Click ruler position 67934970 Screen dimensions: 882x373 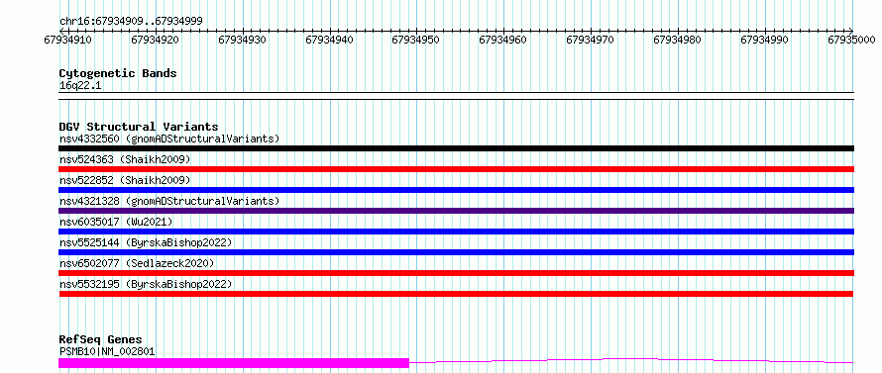tap(591, 40)
